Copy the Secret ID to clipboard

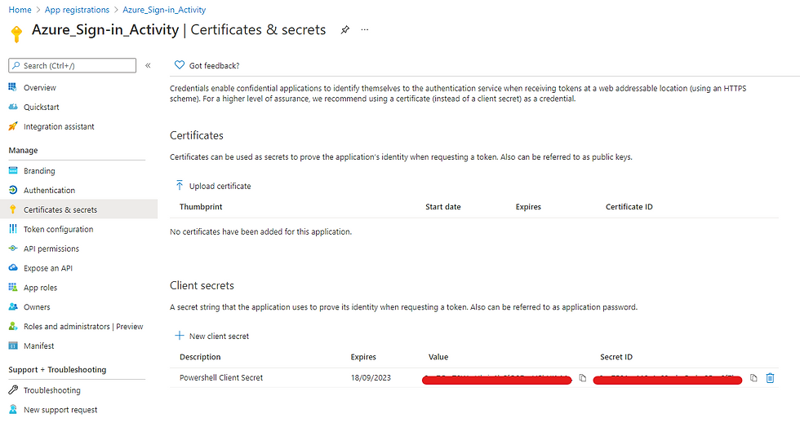click(753, 377)
